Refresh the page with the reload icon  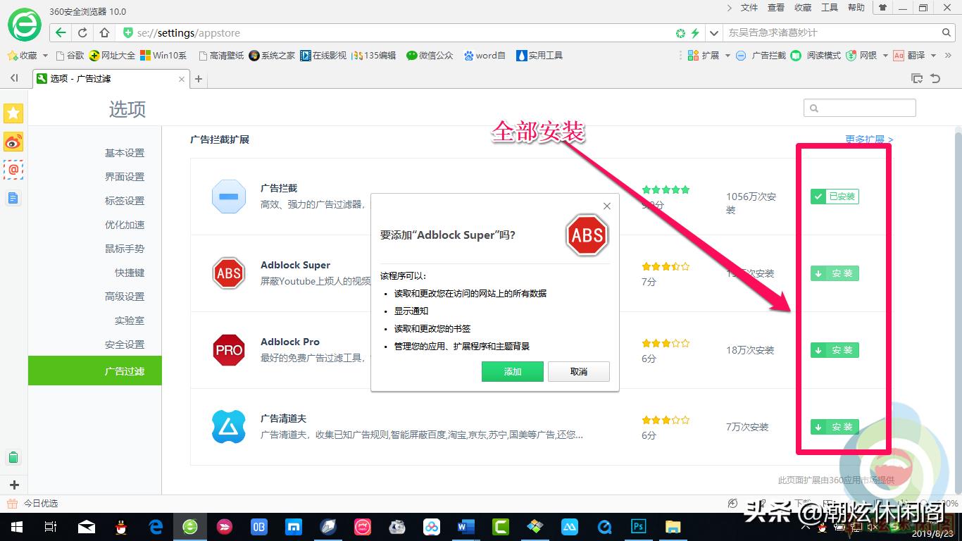tap(82, 32)
